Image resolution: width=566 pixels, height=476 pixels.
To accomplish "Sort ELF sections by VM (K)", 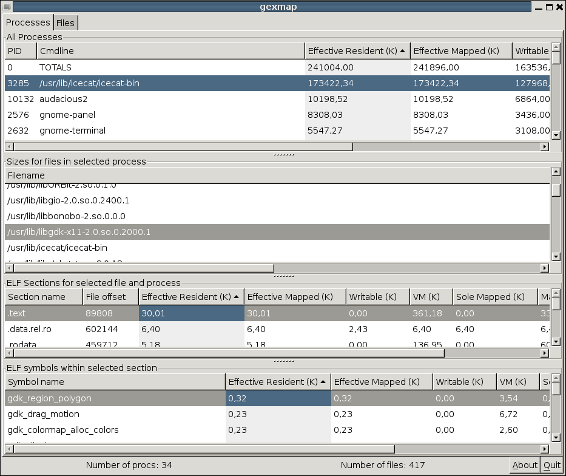I will pos(431,297).
